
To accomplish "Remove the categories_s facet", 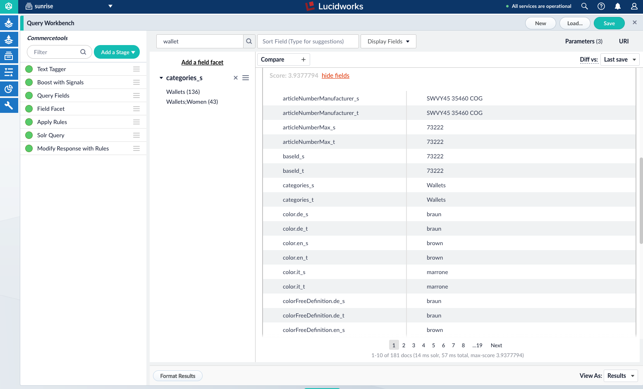I will coord(236,78).
